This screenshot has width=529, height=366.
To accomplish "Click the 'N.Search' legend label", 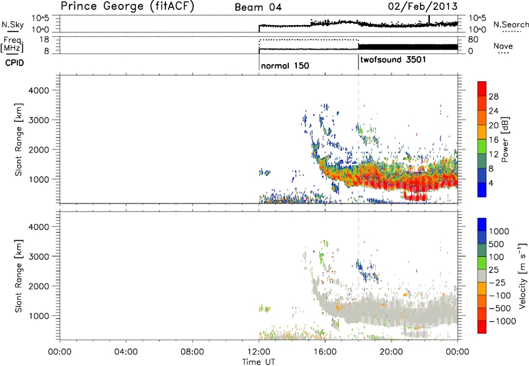I will click(510, 24).
